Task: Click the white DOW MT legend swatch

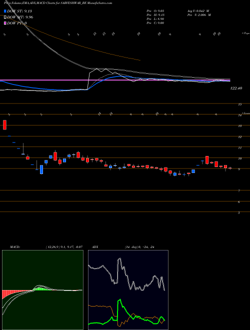Action: point(5,17)
